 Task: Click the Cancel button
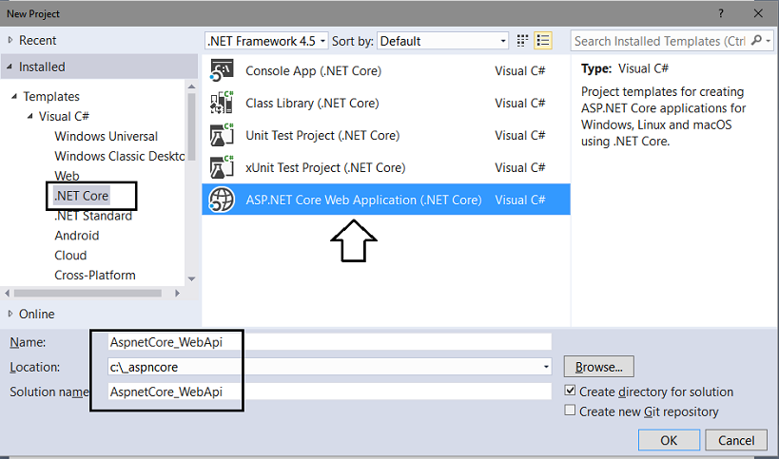pos(736,440)
